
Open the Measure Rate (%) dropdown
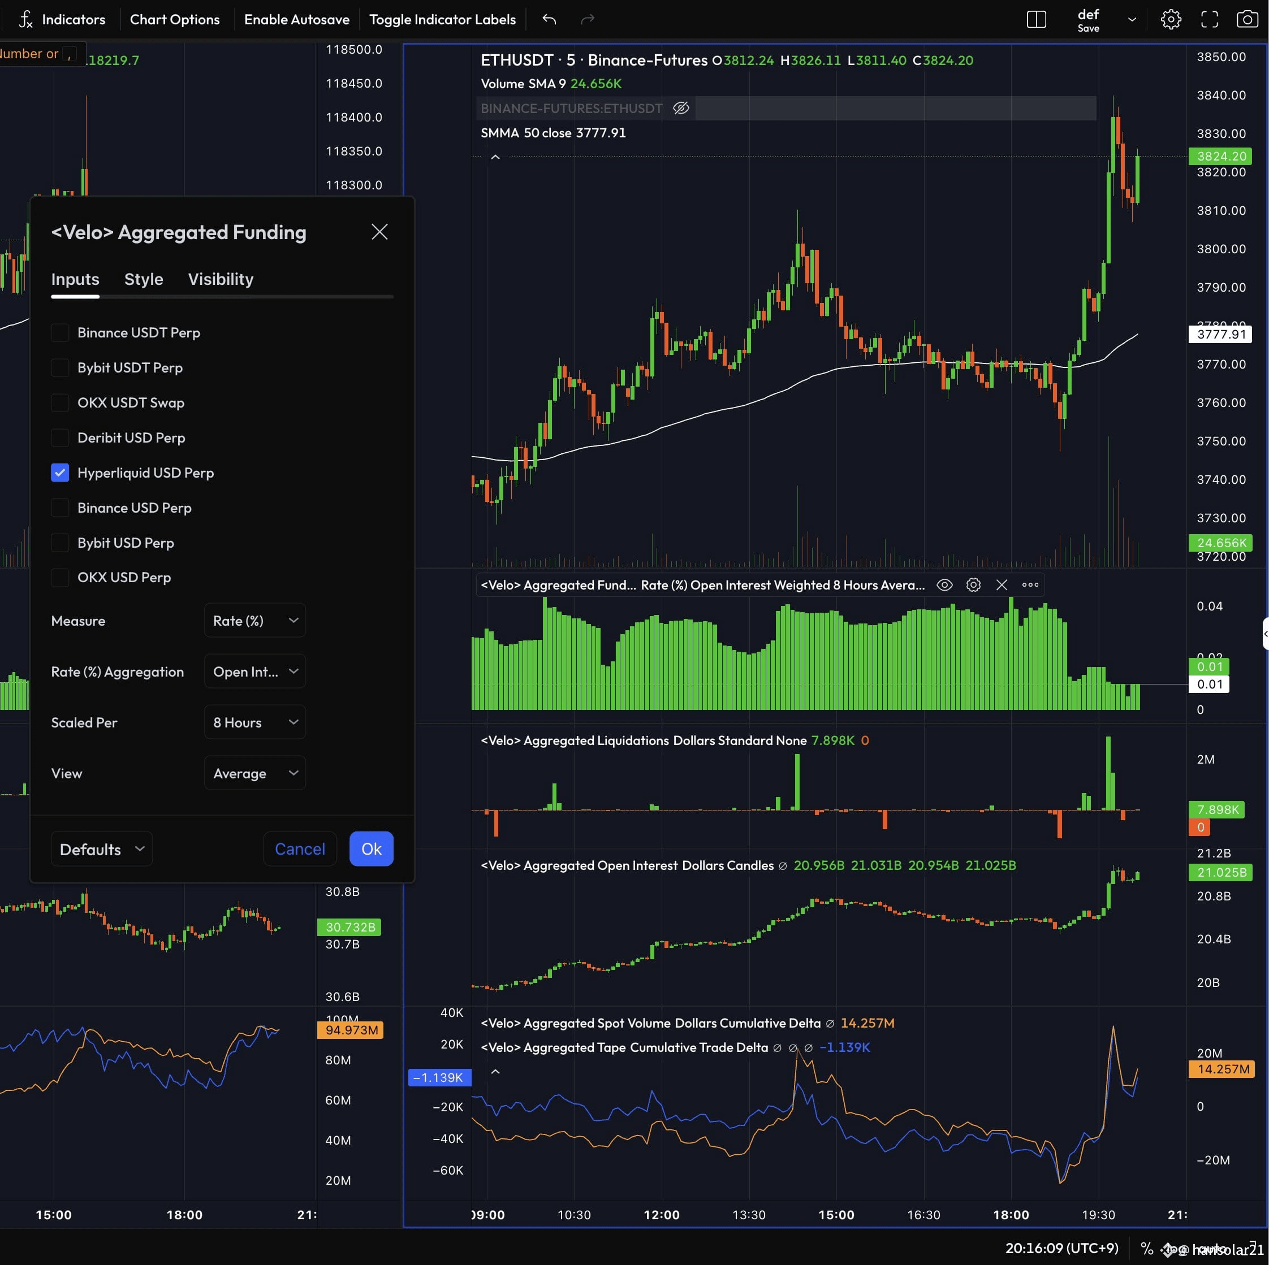[x=255, y=621]
